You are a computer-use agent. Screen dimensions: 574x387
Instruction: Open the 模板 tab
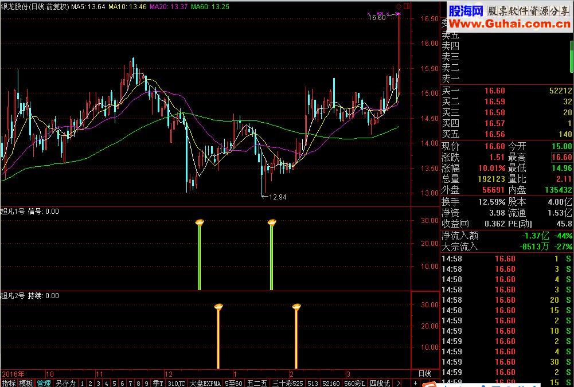pyautogui.click(x=26, y=383)
